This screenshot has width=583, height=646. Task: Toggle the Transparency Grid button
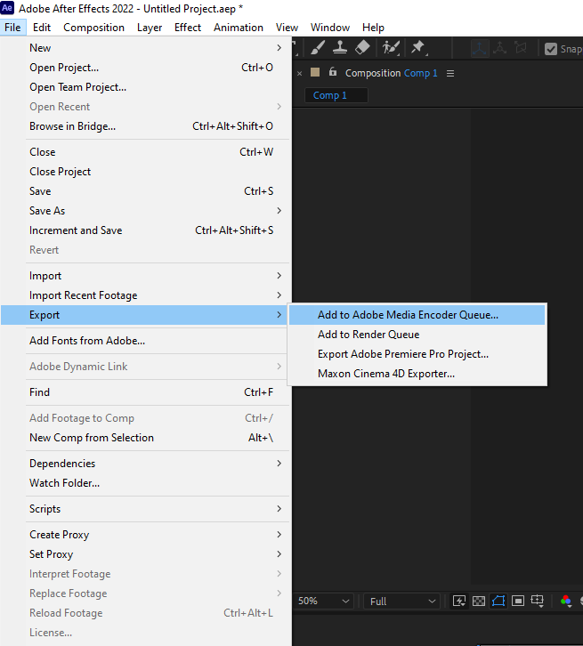coord(480,602)
